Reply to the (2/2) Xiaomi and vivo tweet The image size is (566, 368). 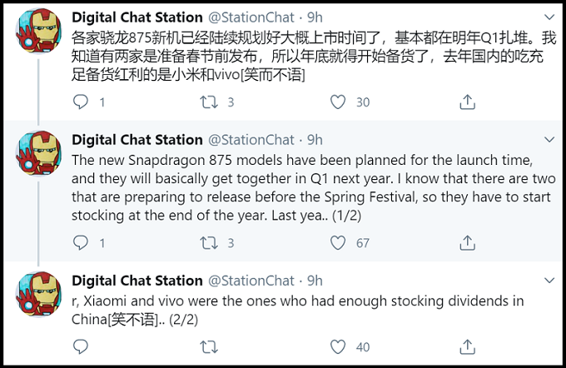click(81, 346)
